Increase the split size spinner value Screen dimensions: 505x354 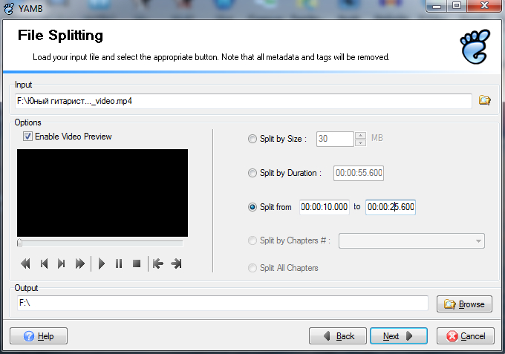click(360, 135)
